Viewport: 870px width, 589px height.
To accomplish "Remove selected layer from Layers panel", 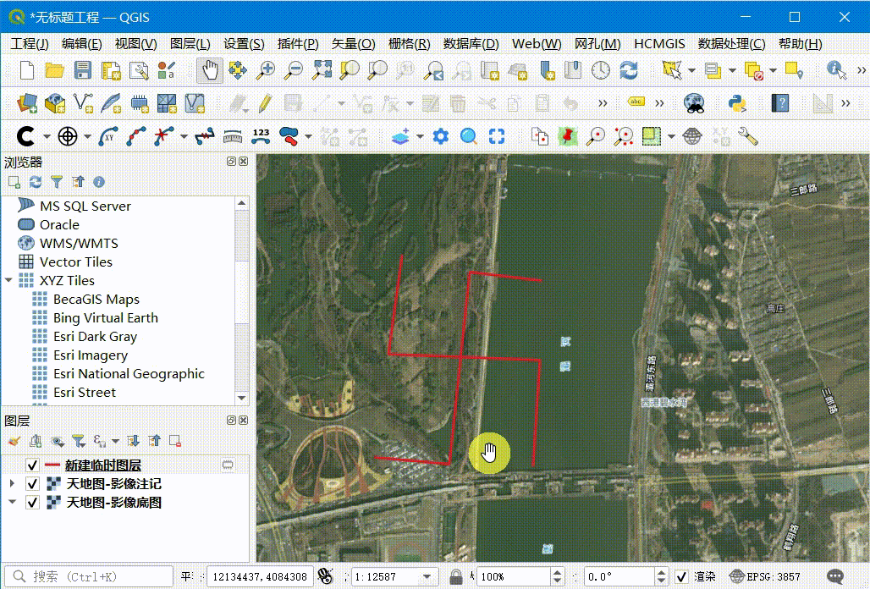I will (175, 441).
